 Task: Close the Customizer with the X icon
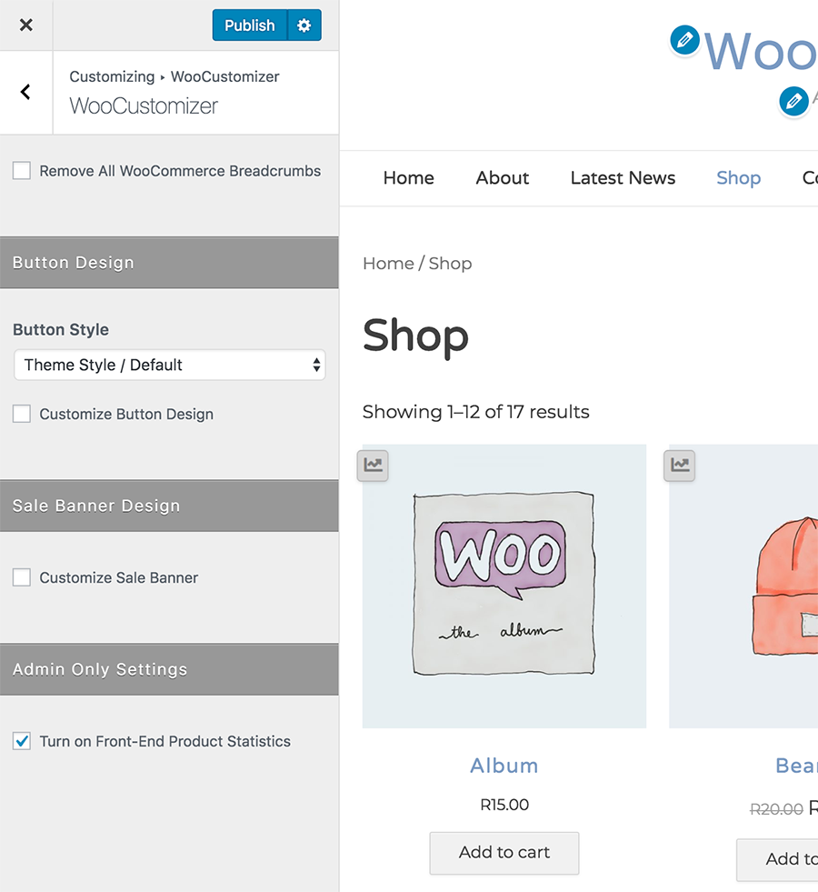[x=25, y=25]
